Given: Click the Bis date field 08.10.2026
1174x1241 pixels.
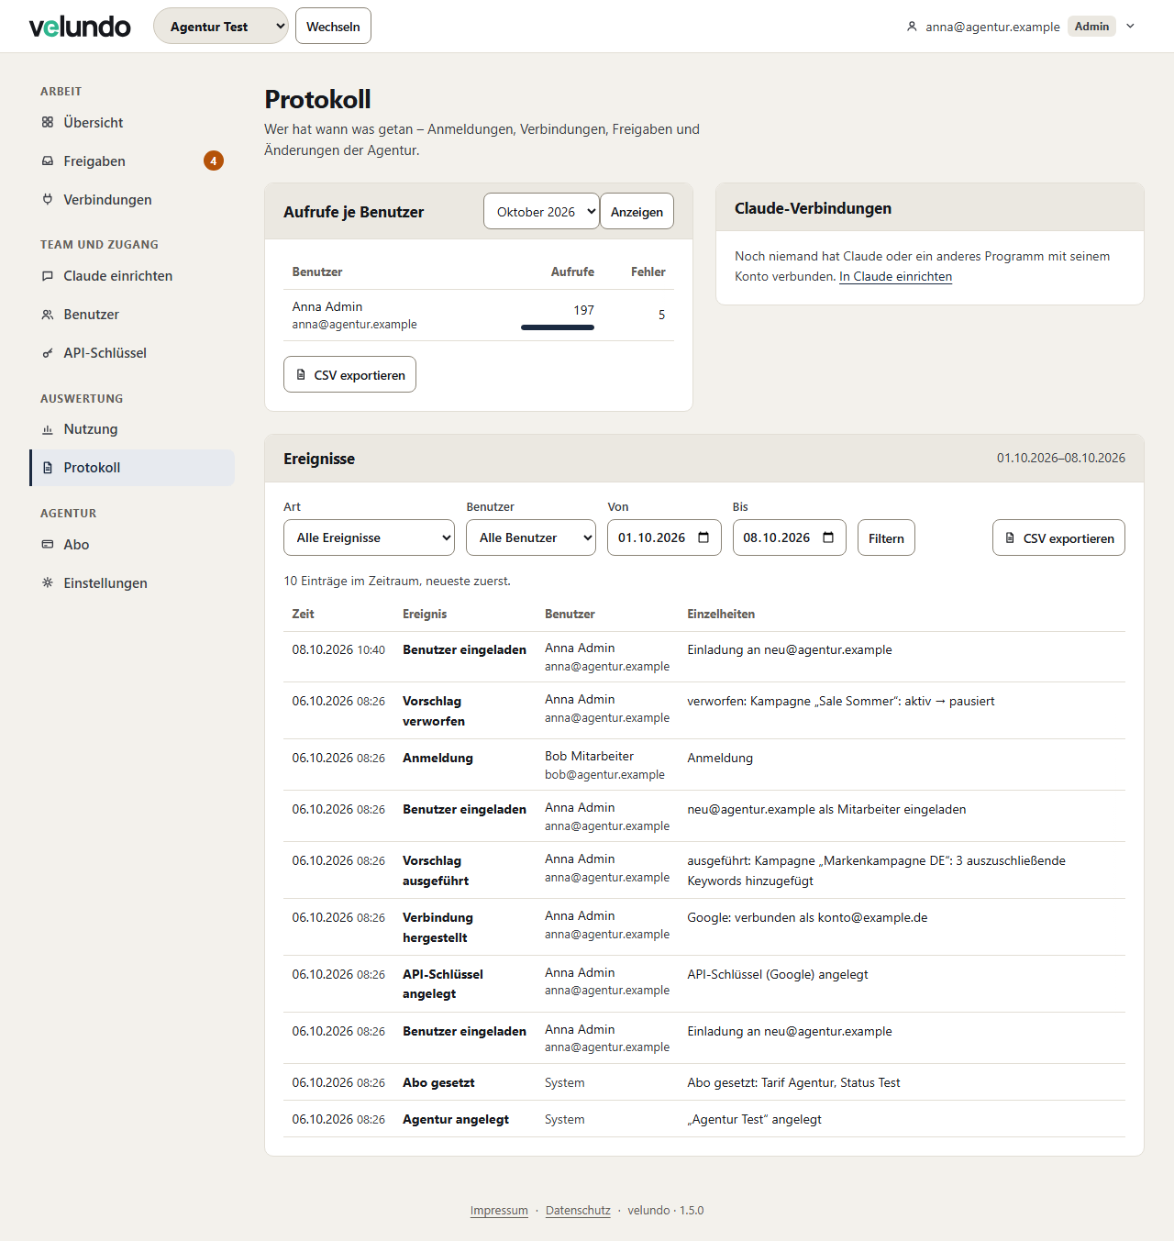Looking at the screenshot, I should pyautogui.click(x=789, y=537).
